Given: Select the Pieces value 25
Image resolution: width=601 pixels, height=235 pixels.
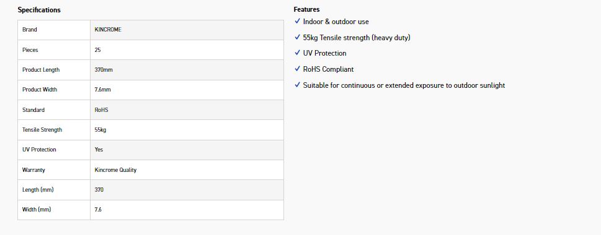Looking at the screenshot, I should click(x=98, y=49).
